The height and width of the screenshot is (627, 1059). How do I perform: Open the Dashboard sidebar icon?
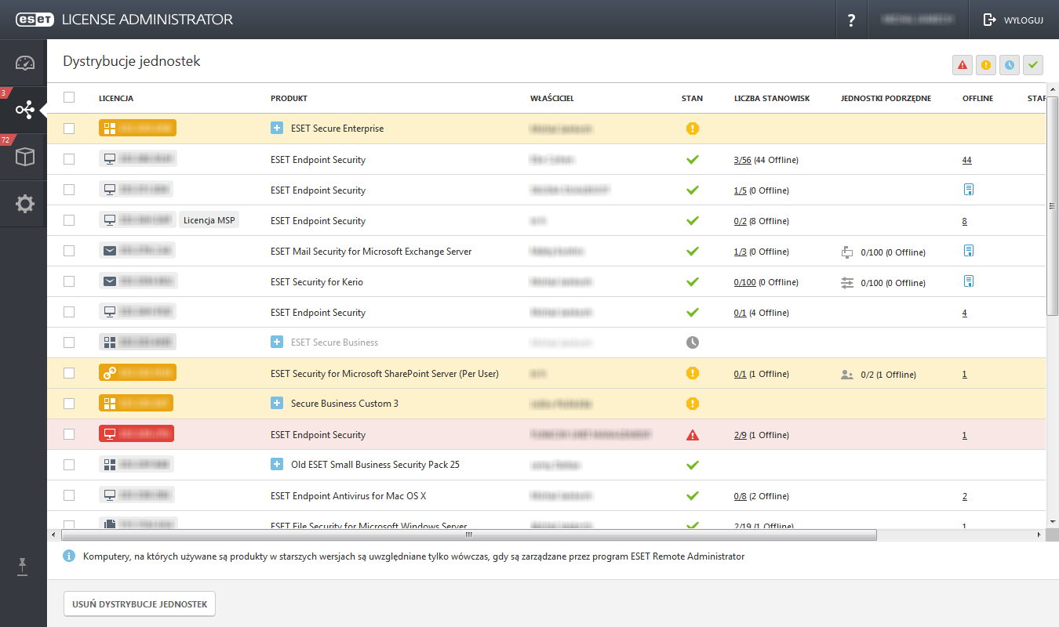click(x=25, y=63)
